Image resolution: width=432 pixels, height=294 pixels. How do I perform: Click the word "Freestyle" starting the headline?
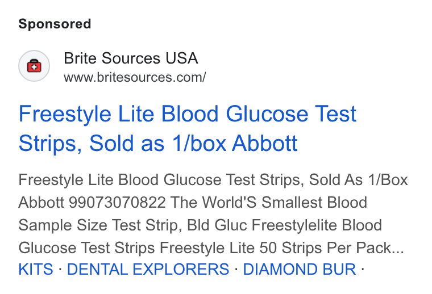pyautogui.click(x=65, y=114)
